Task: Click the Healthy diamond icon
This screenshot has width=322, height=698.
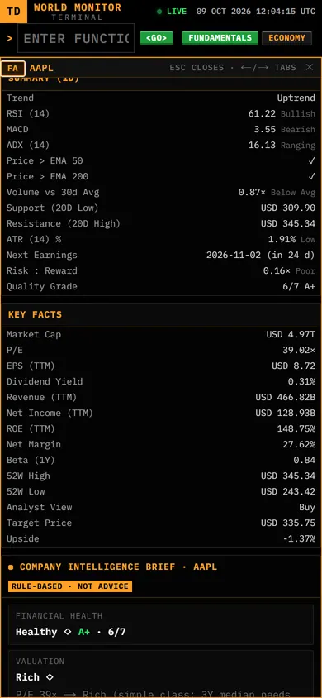Action: (68, 632)
